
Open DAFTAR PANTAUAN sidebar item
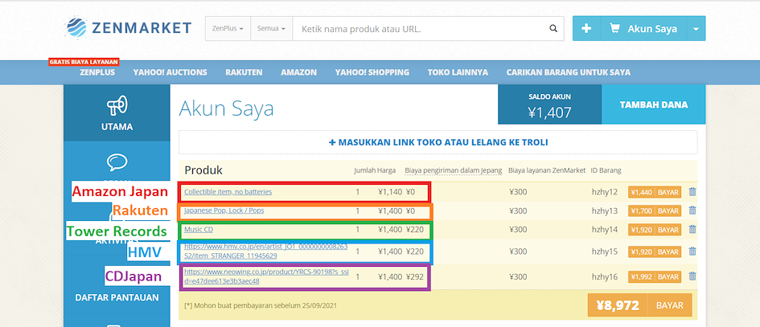117,297
